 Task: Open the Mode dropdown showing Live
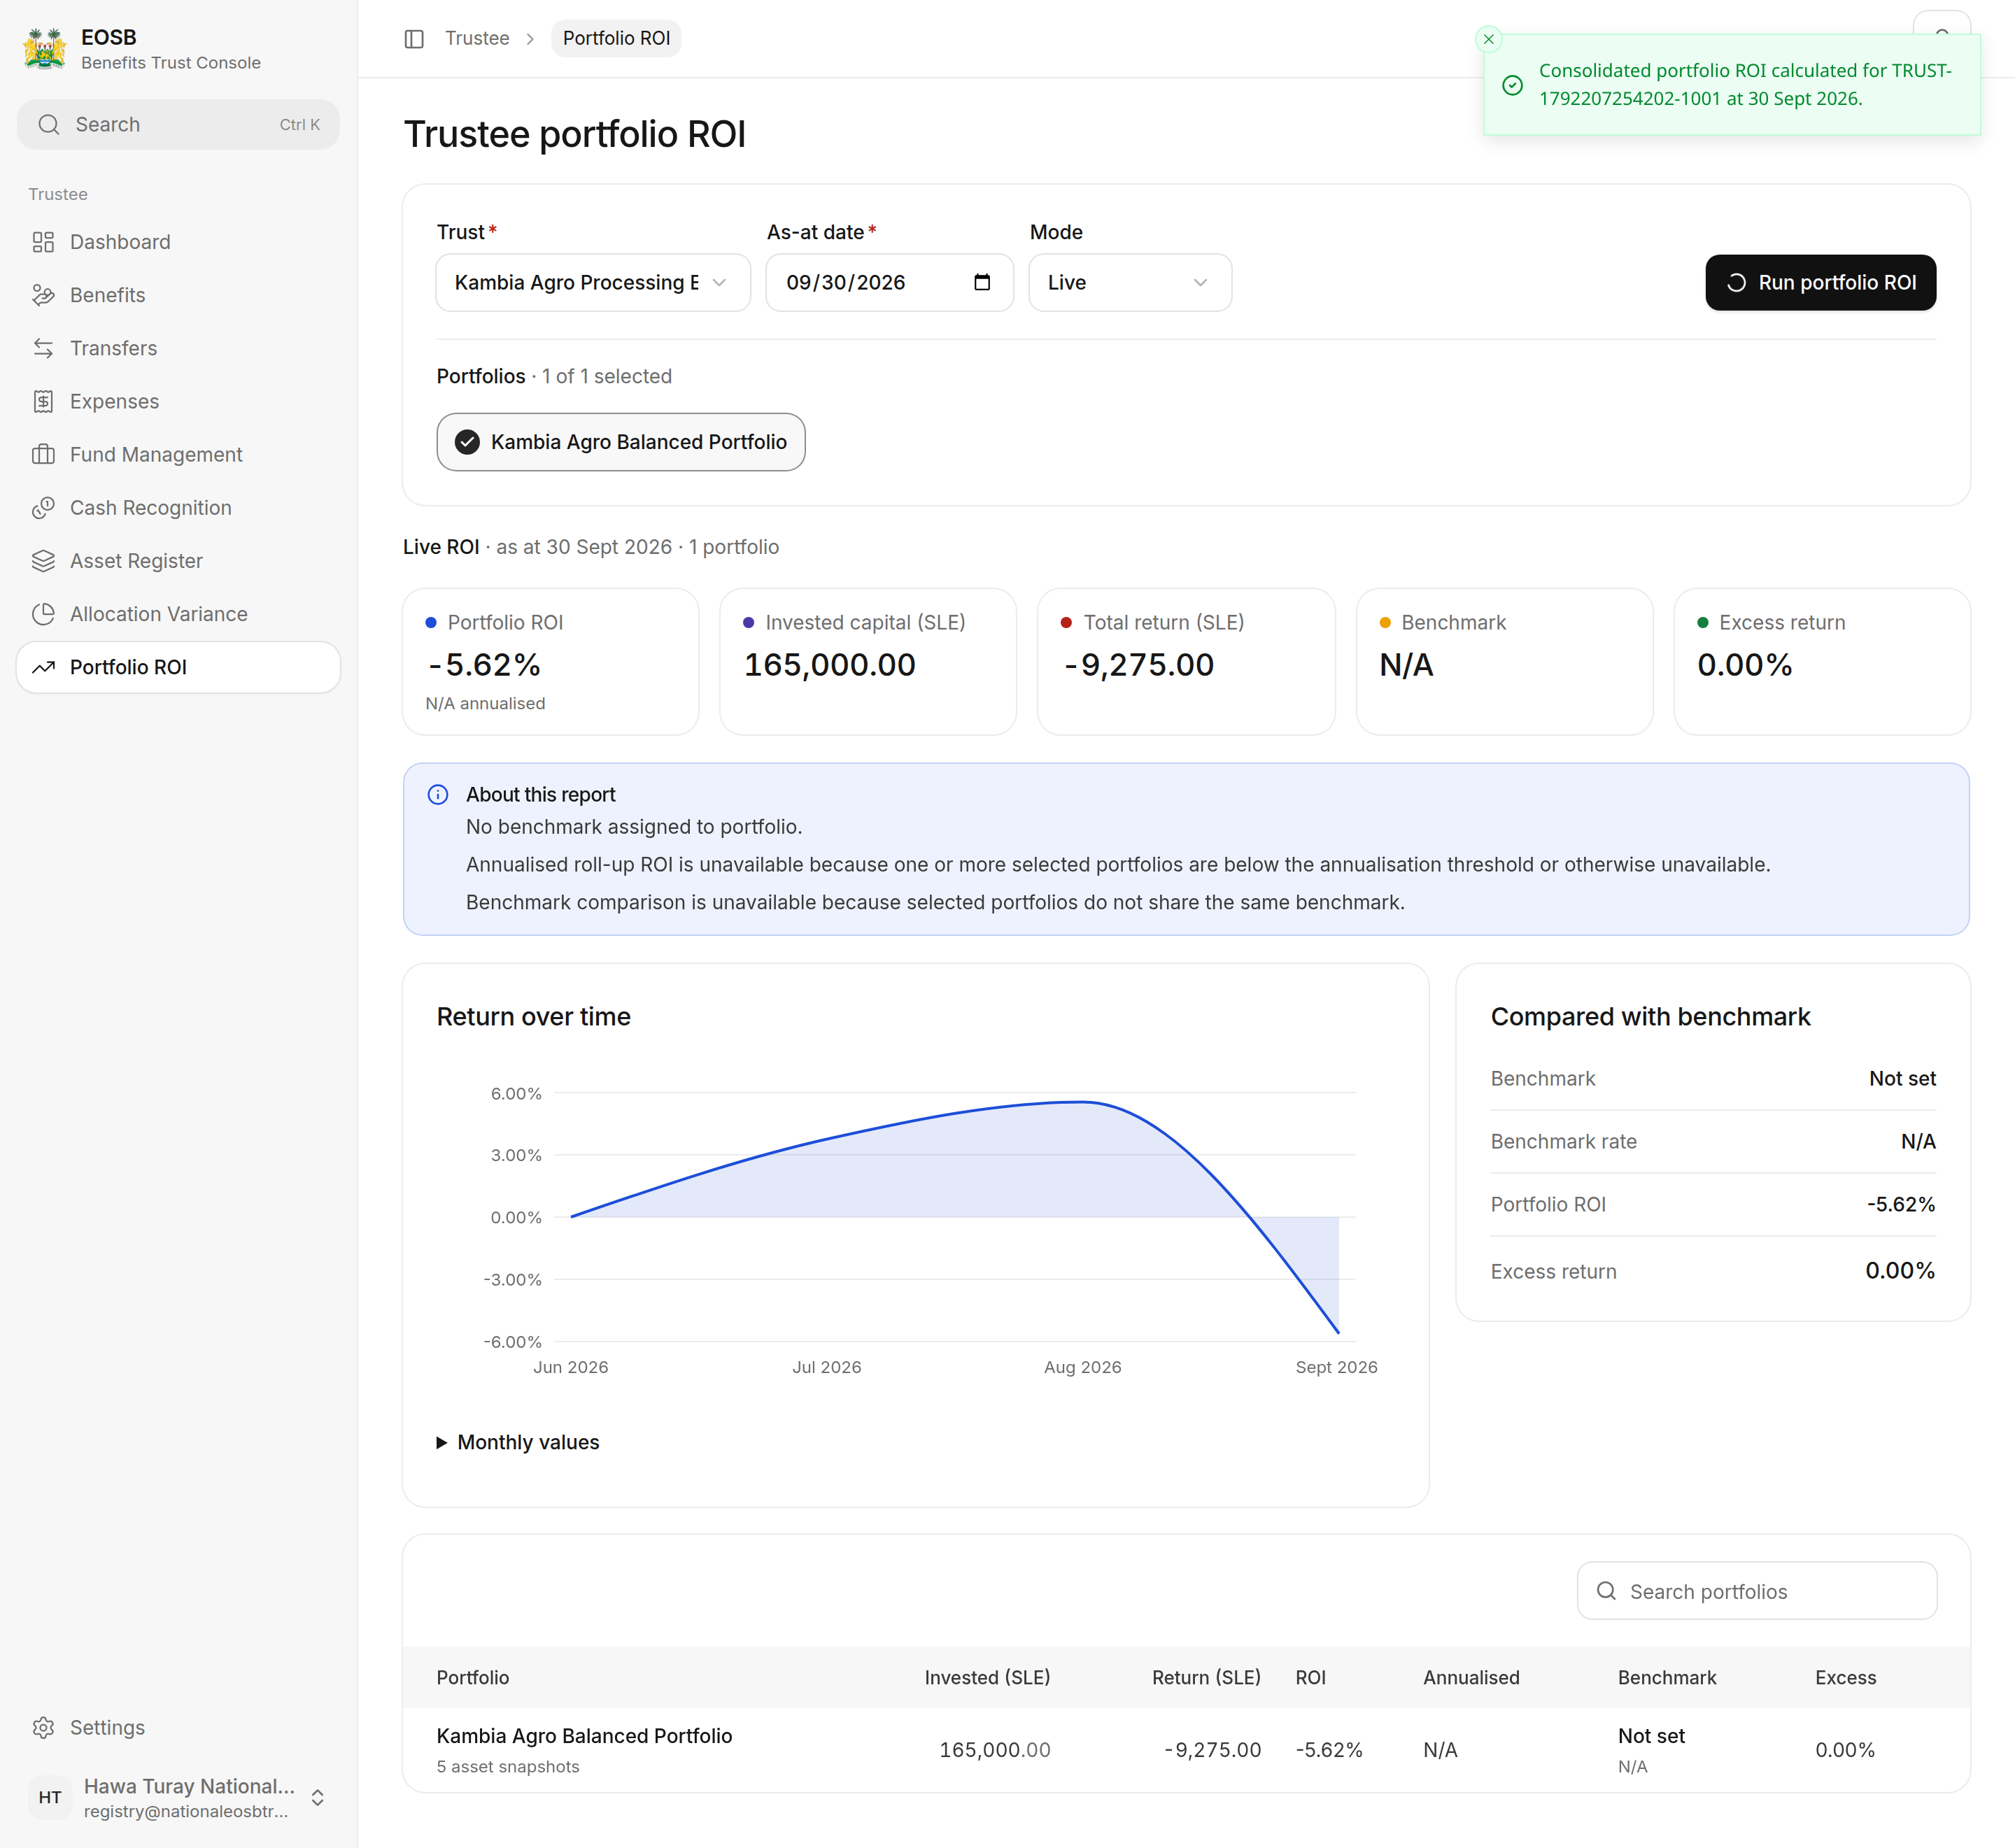(1130, 283)
